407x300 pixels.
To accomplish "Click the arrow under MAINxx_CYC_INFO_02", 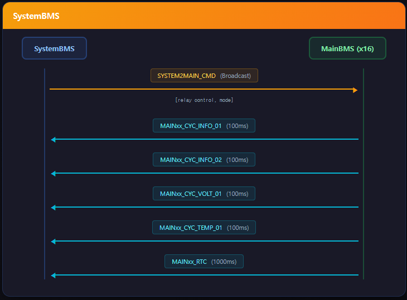I will pyautogui.click(x=204, y=174).
